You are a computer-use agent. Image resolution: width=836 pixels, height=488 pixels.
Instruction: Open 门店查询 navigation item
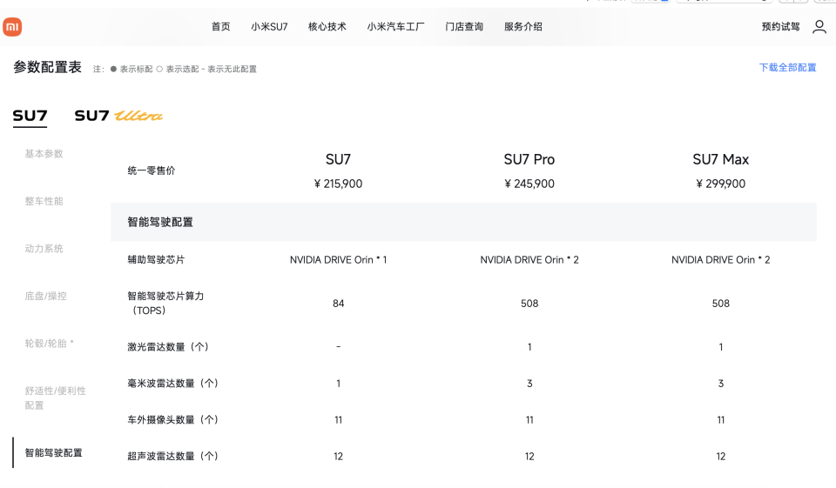point(464,27)
